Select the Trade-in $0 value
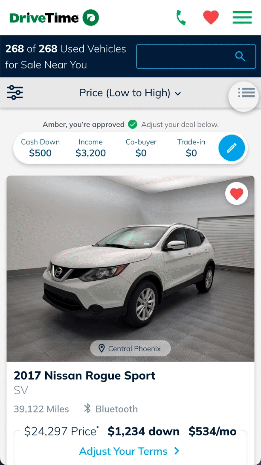 point(191,153)
